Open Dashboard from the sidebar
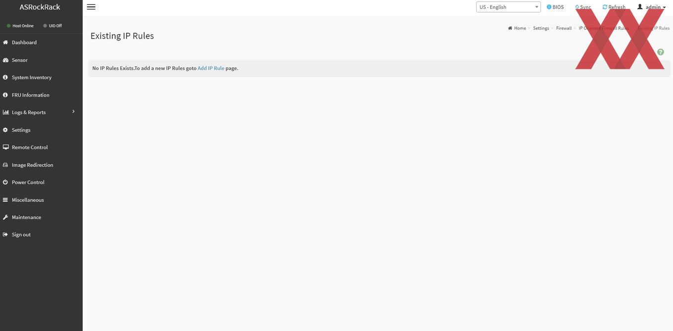 tap(24, 43)
